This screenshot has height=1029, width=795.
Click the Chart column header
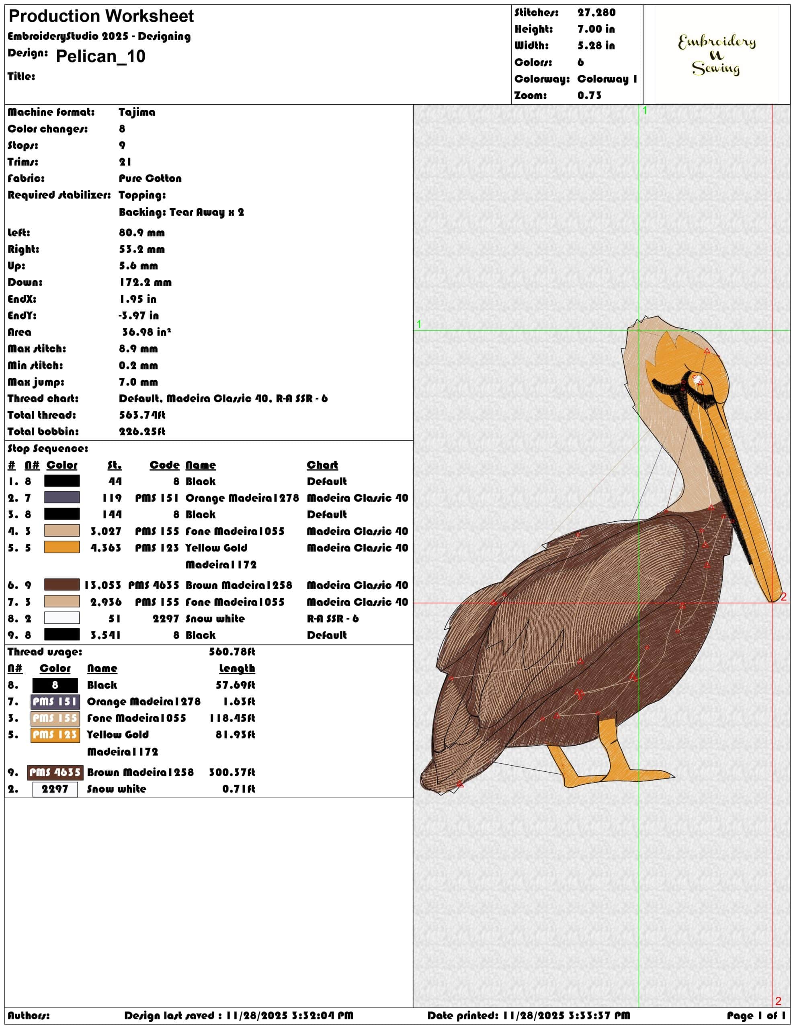click(x=322, y=465)
